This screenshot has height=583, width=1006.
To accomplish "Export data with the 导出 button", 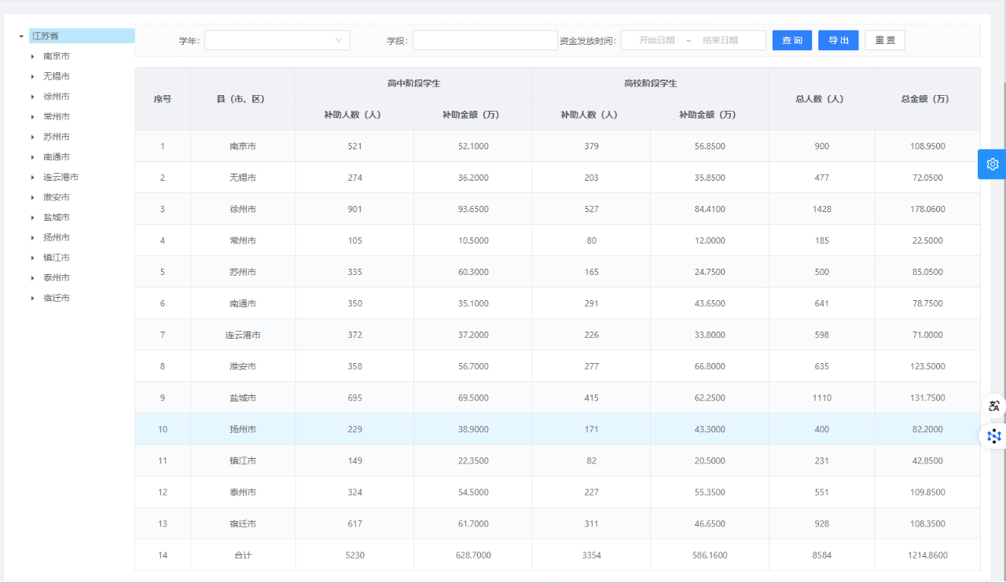I will tap(838, 40).
